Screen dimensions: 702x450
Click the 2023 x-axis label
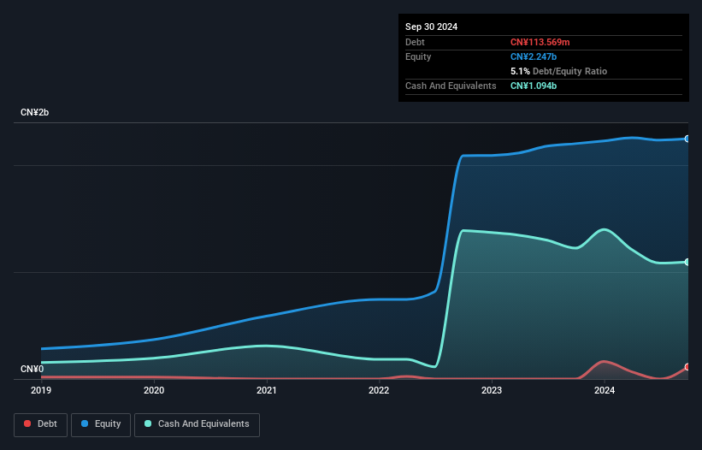click(x=492, y=390)
